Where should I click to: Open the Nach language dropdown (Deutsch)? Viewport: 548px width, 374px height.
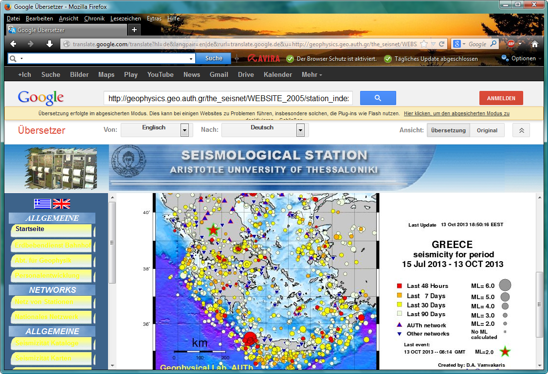(300, 130)
